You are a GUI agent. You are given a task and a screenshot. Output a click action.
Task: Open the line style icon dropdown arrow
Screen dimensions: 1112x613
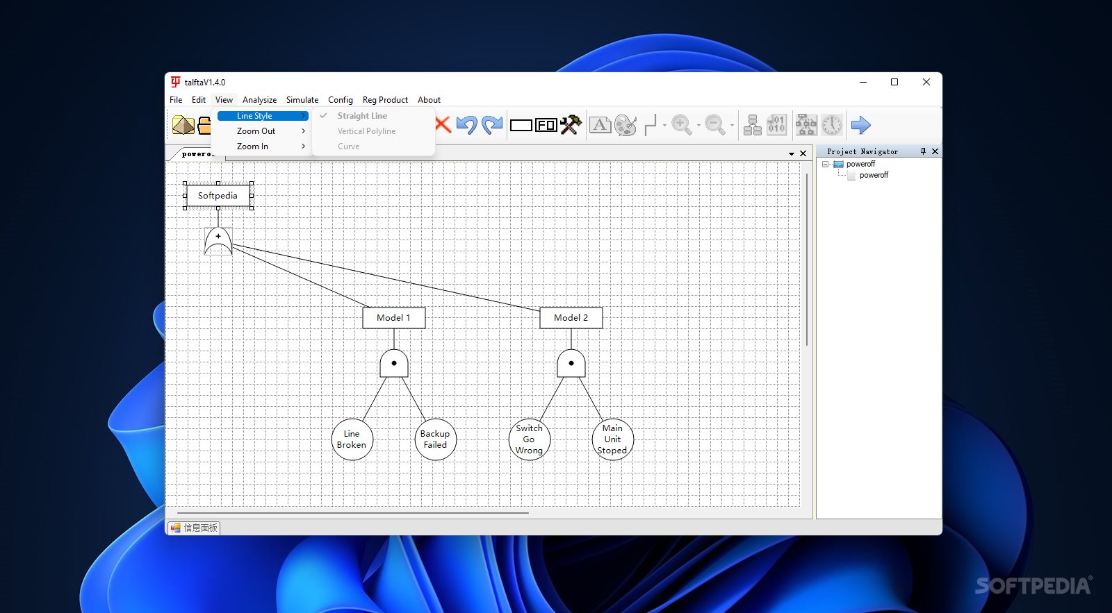tap(664, 126)
